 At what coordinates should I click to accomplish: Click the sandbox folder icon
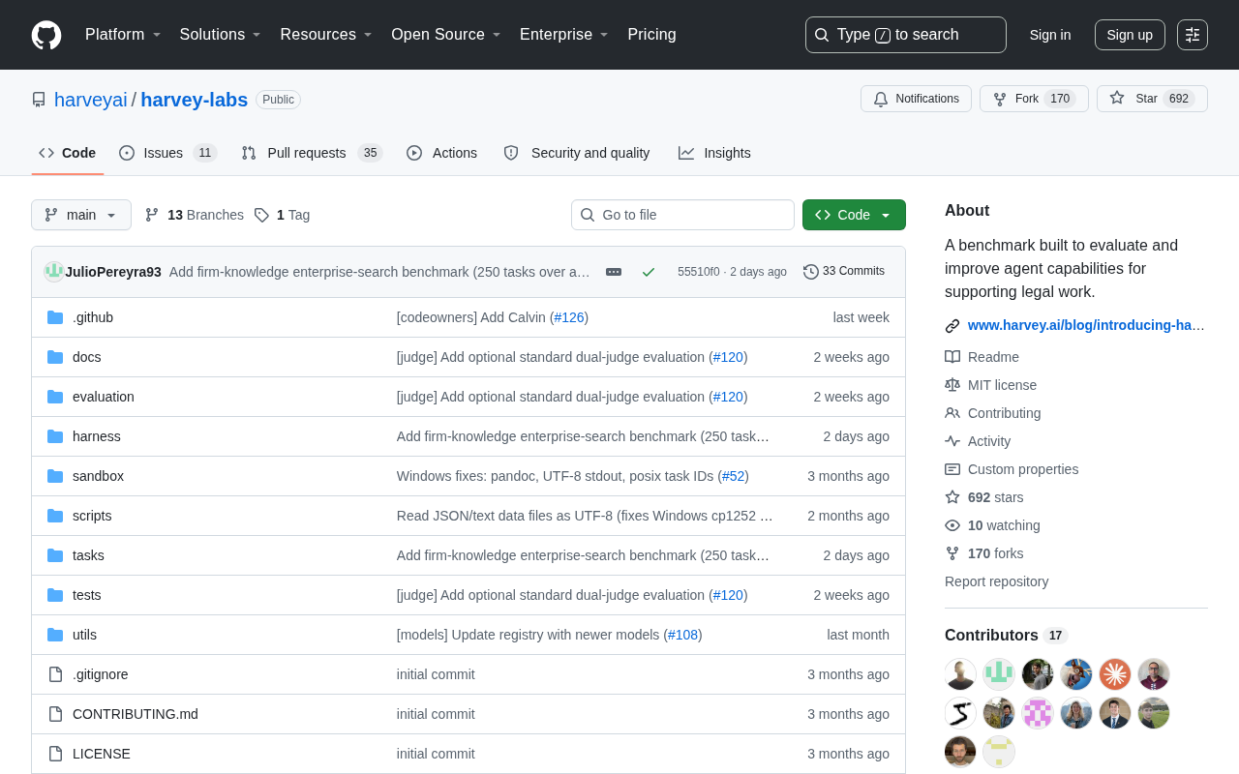55,476
